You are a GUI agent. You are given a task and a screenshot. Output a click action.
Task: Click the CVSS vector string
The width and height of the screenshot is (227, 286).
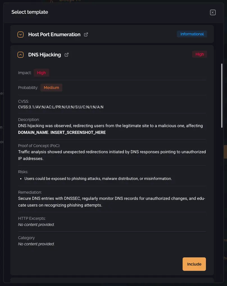coord(61,107)
